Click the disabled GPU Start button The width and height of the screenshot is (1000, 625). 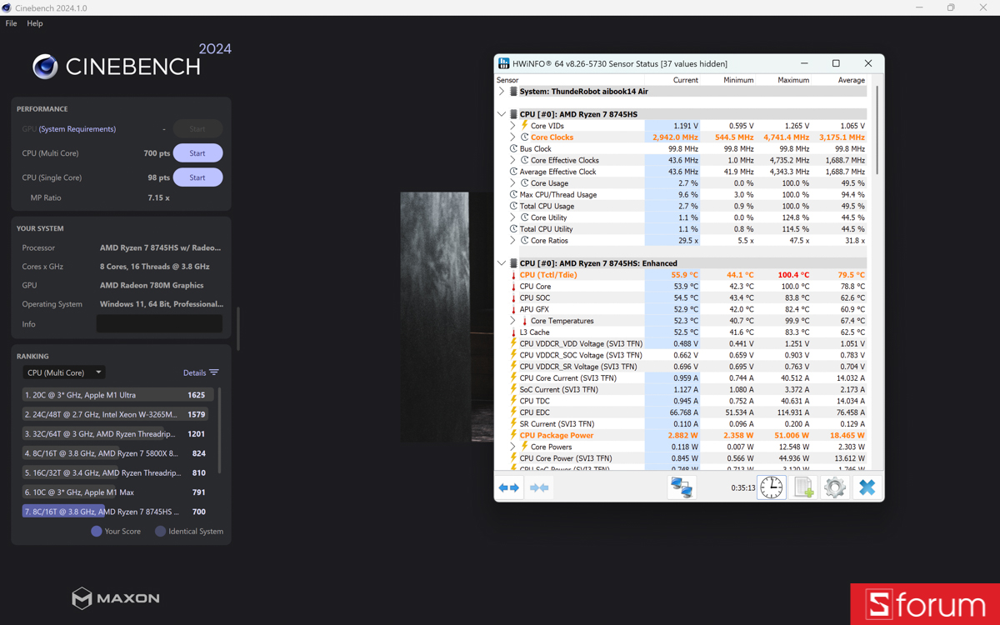(x=197, y=129)
